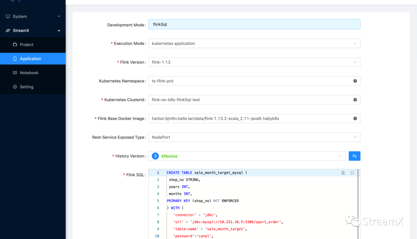Screen dimensions: 417x239
Task: Clear the Kubernetes ClusterId field
Action: (x=355, y=100)
